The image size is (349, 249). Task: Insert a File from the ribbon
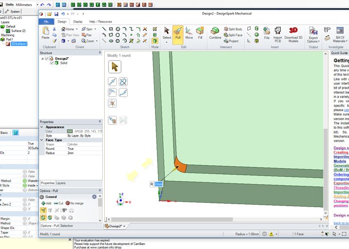(267, 33)
